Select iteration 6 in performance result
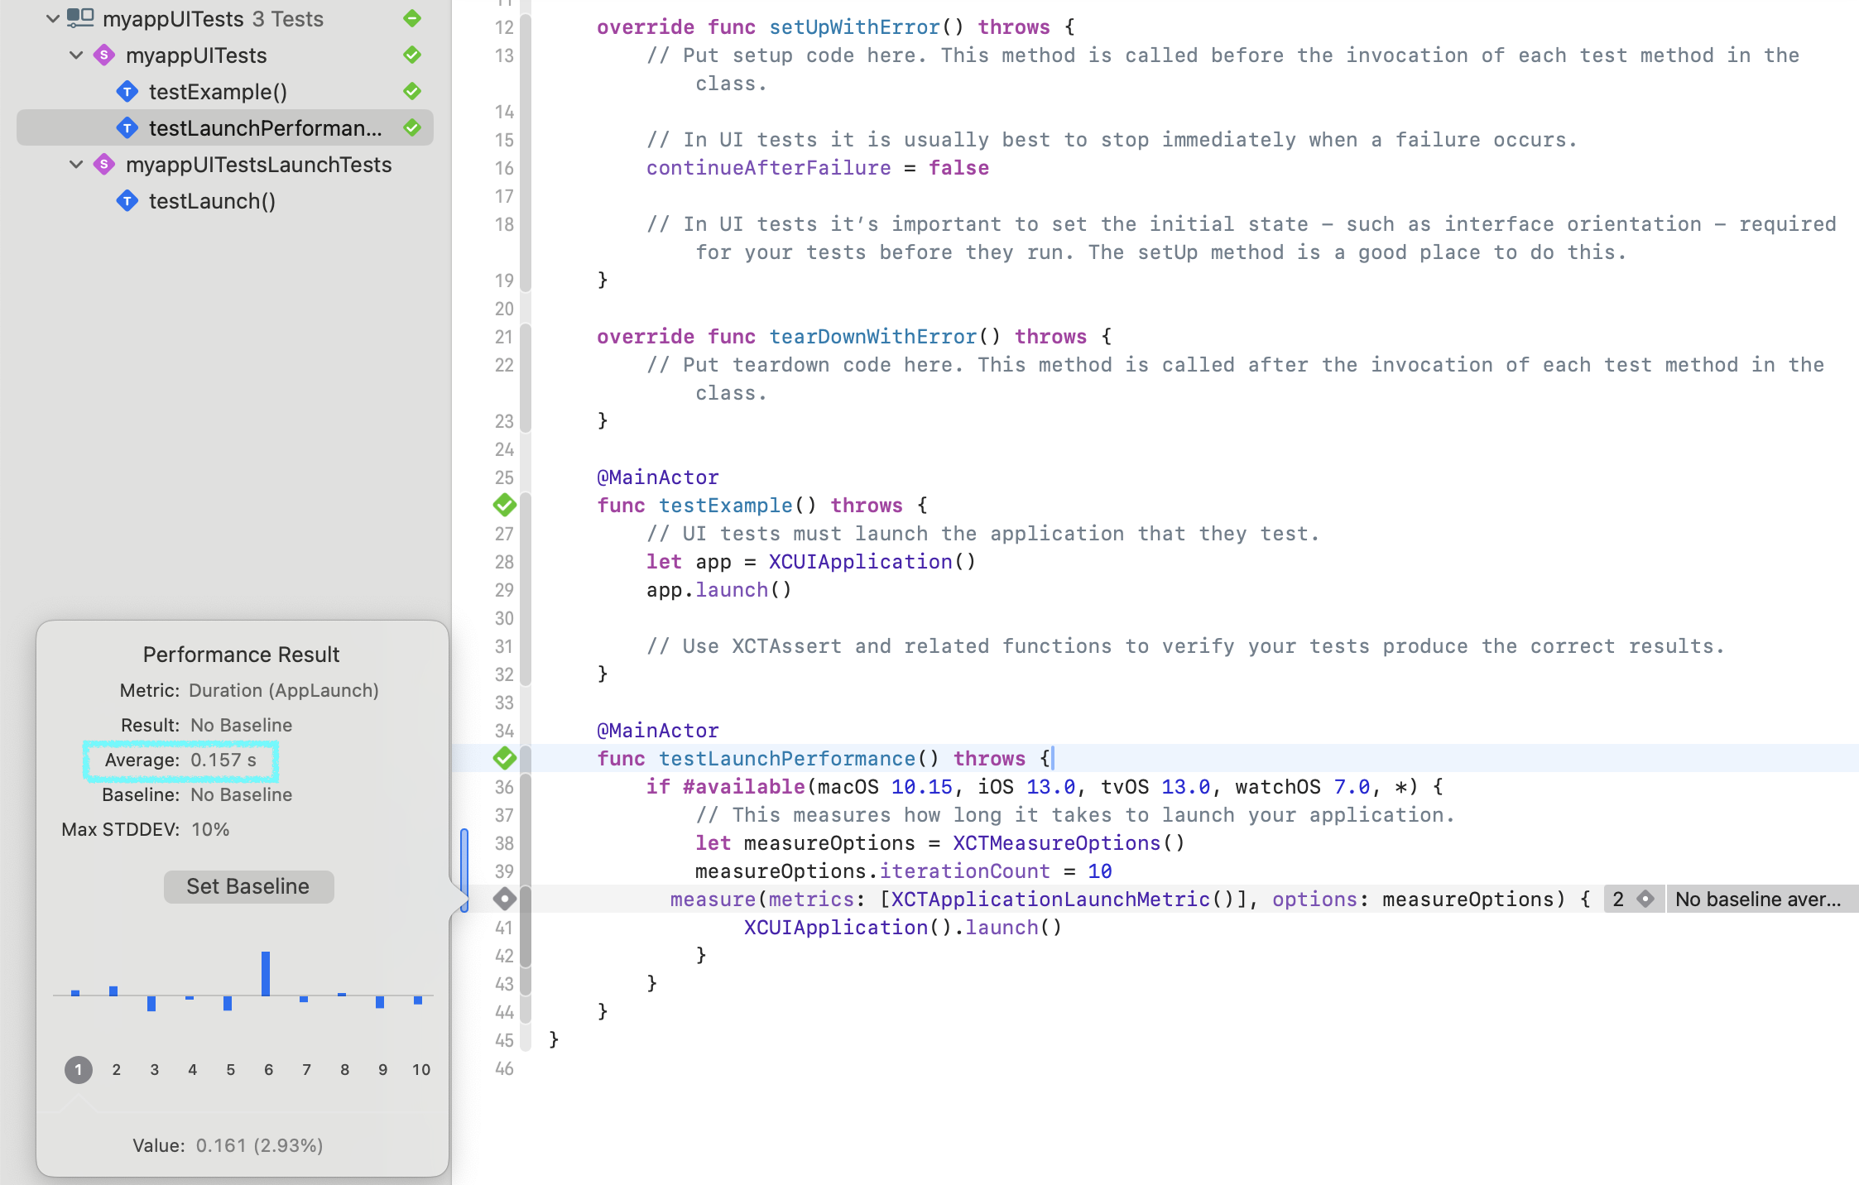Image resolution: width=1859 pixels, height=1185 pixels. point(269,1070)
